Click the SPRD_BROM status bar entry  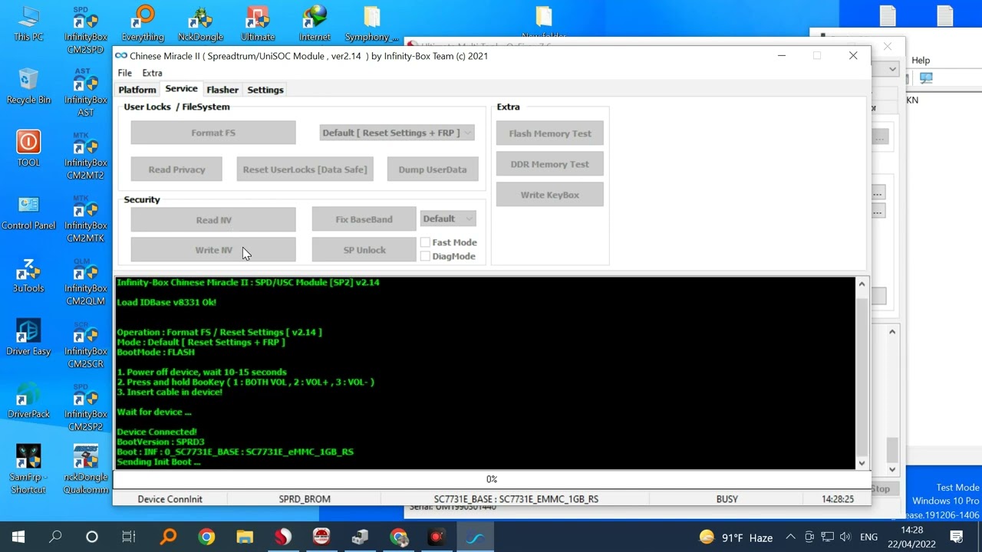pyautogui.click(x=305, y=499)
